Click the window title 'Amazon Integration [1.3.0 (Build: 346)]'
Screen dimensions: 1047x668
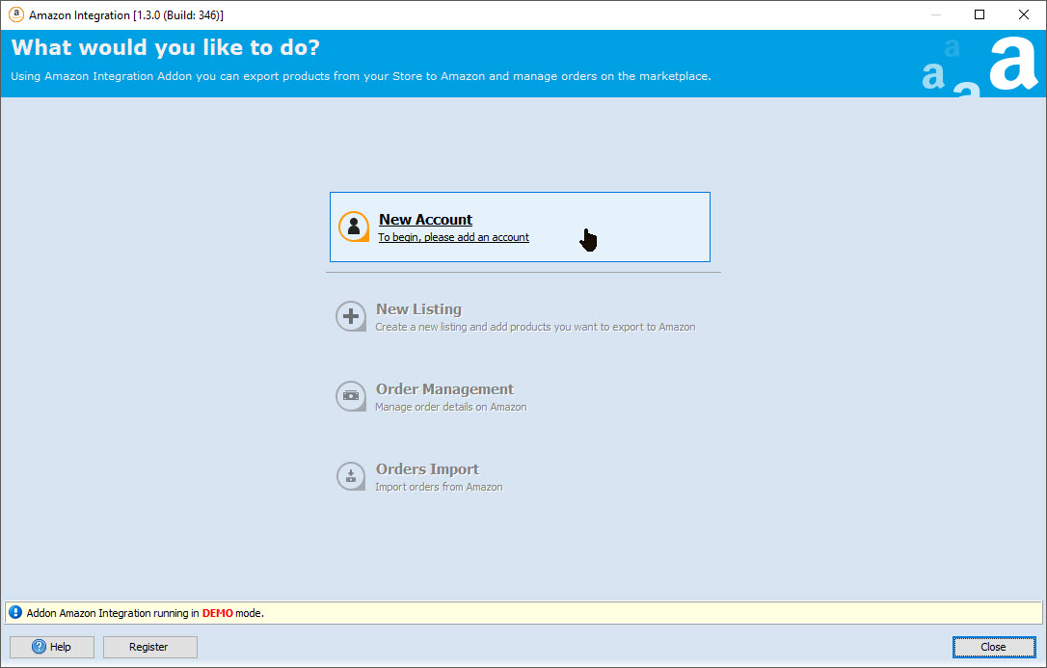126,14
